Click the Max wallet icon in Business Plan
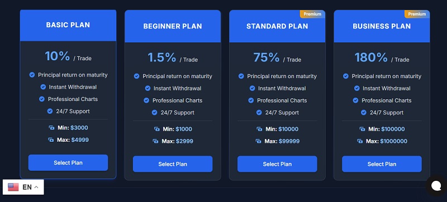This screenshot has height=202, width=447. 360,141
